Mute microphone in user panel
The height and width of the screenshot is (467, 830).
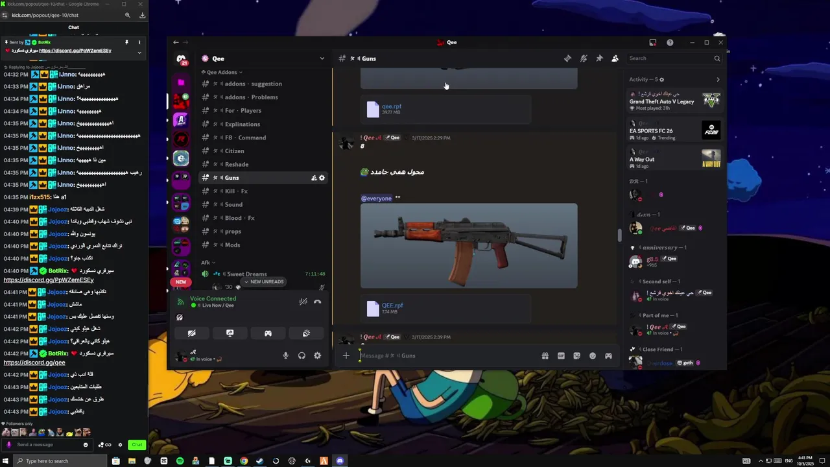tap(285, 355)
